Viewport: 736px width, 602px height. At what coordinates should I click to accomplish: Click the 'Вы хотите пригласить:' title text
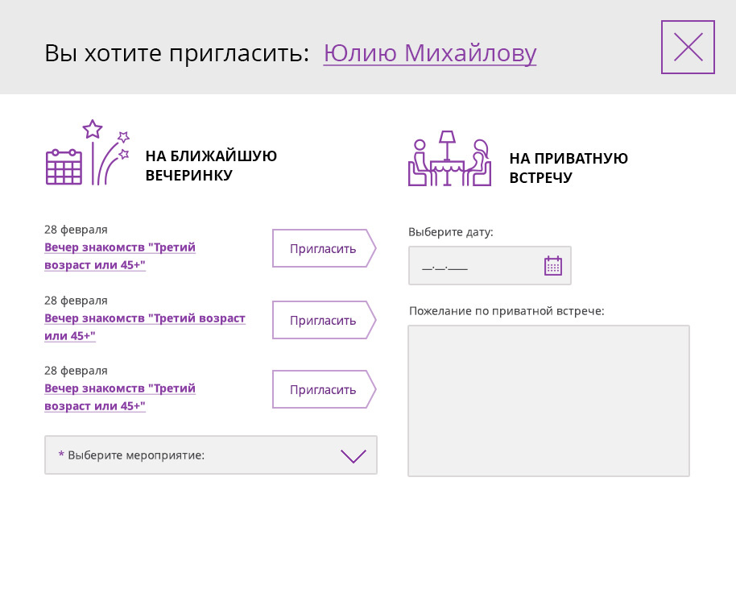pos(177,53)
